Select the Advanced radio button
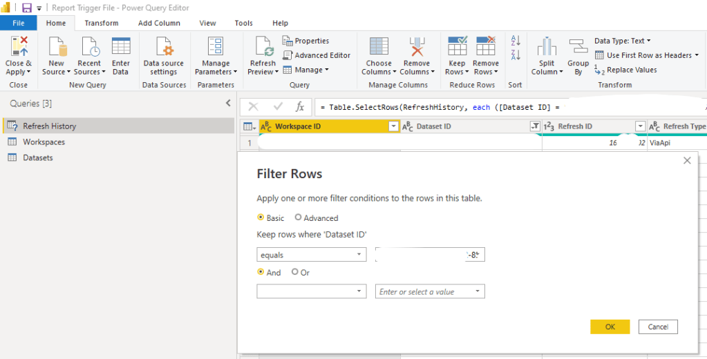 click(298, 217)
